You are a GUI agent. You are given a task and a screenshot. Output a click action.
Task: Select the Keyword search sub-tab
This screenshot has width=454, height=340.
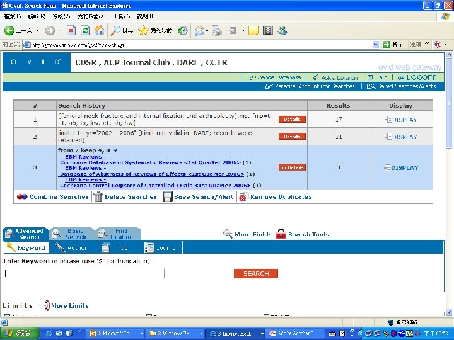(26, 248)
